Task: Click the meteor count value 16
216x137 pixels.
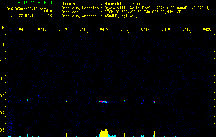Action: coord(50,16)
